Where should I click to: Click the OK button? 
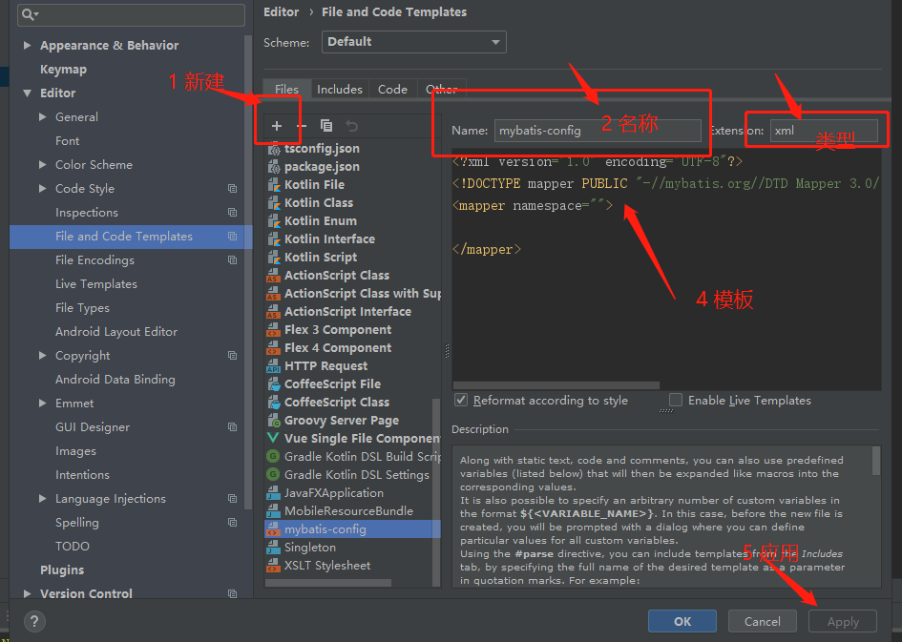coord(682,621)
